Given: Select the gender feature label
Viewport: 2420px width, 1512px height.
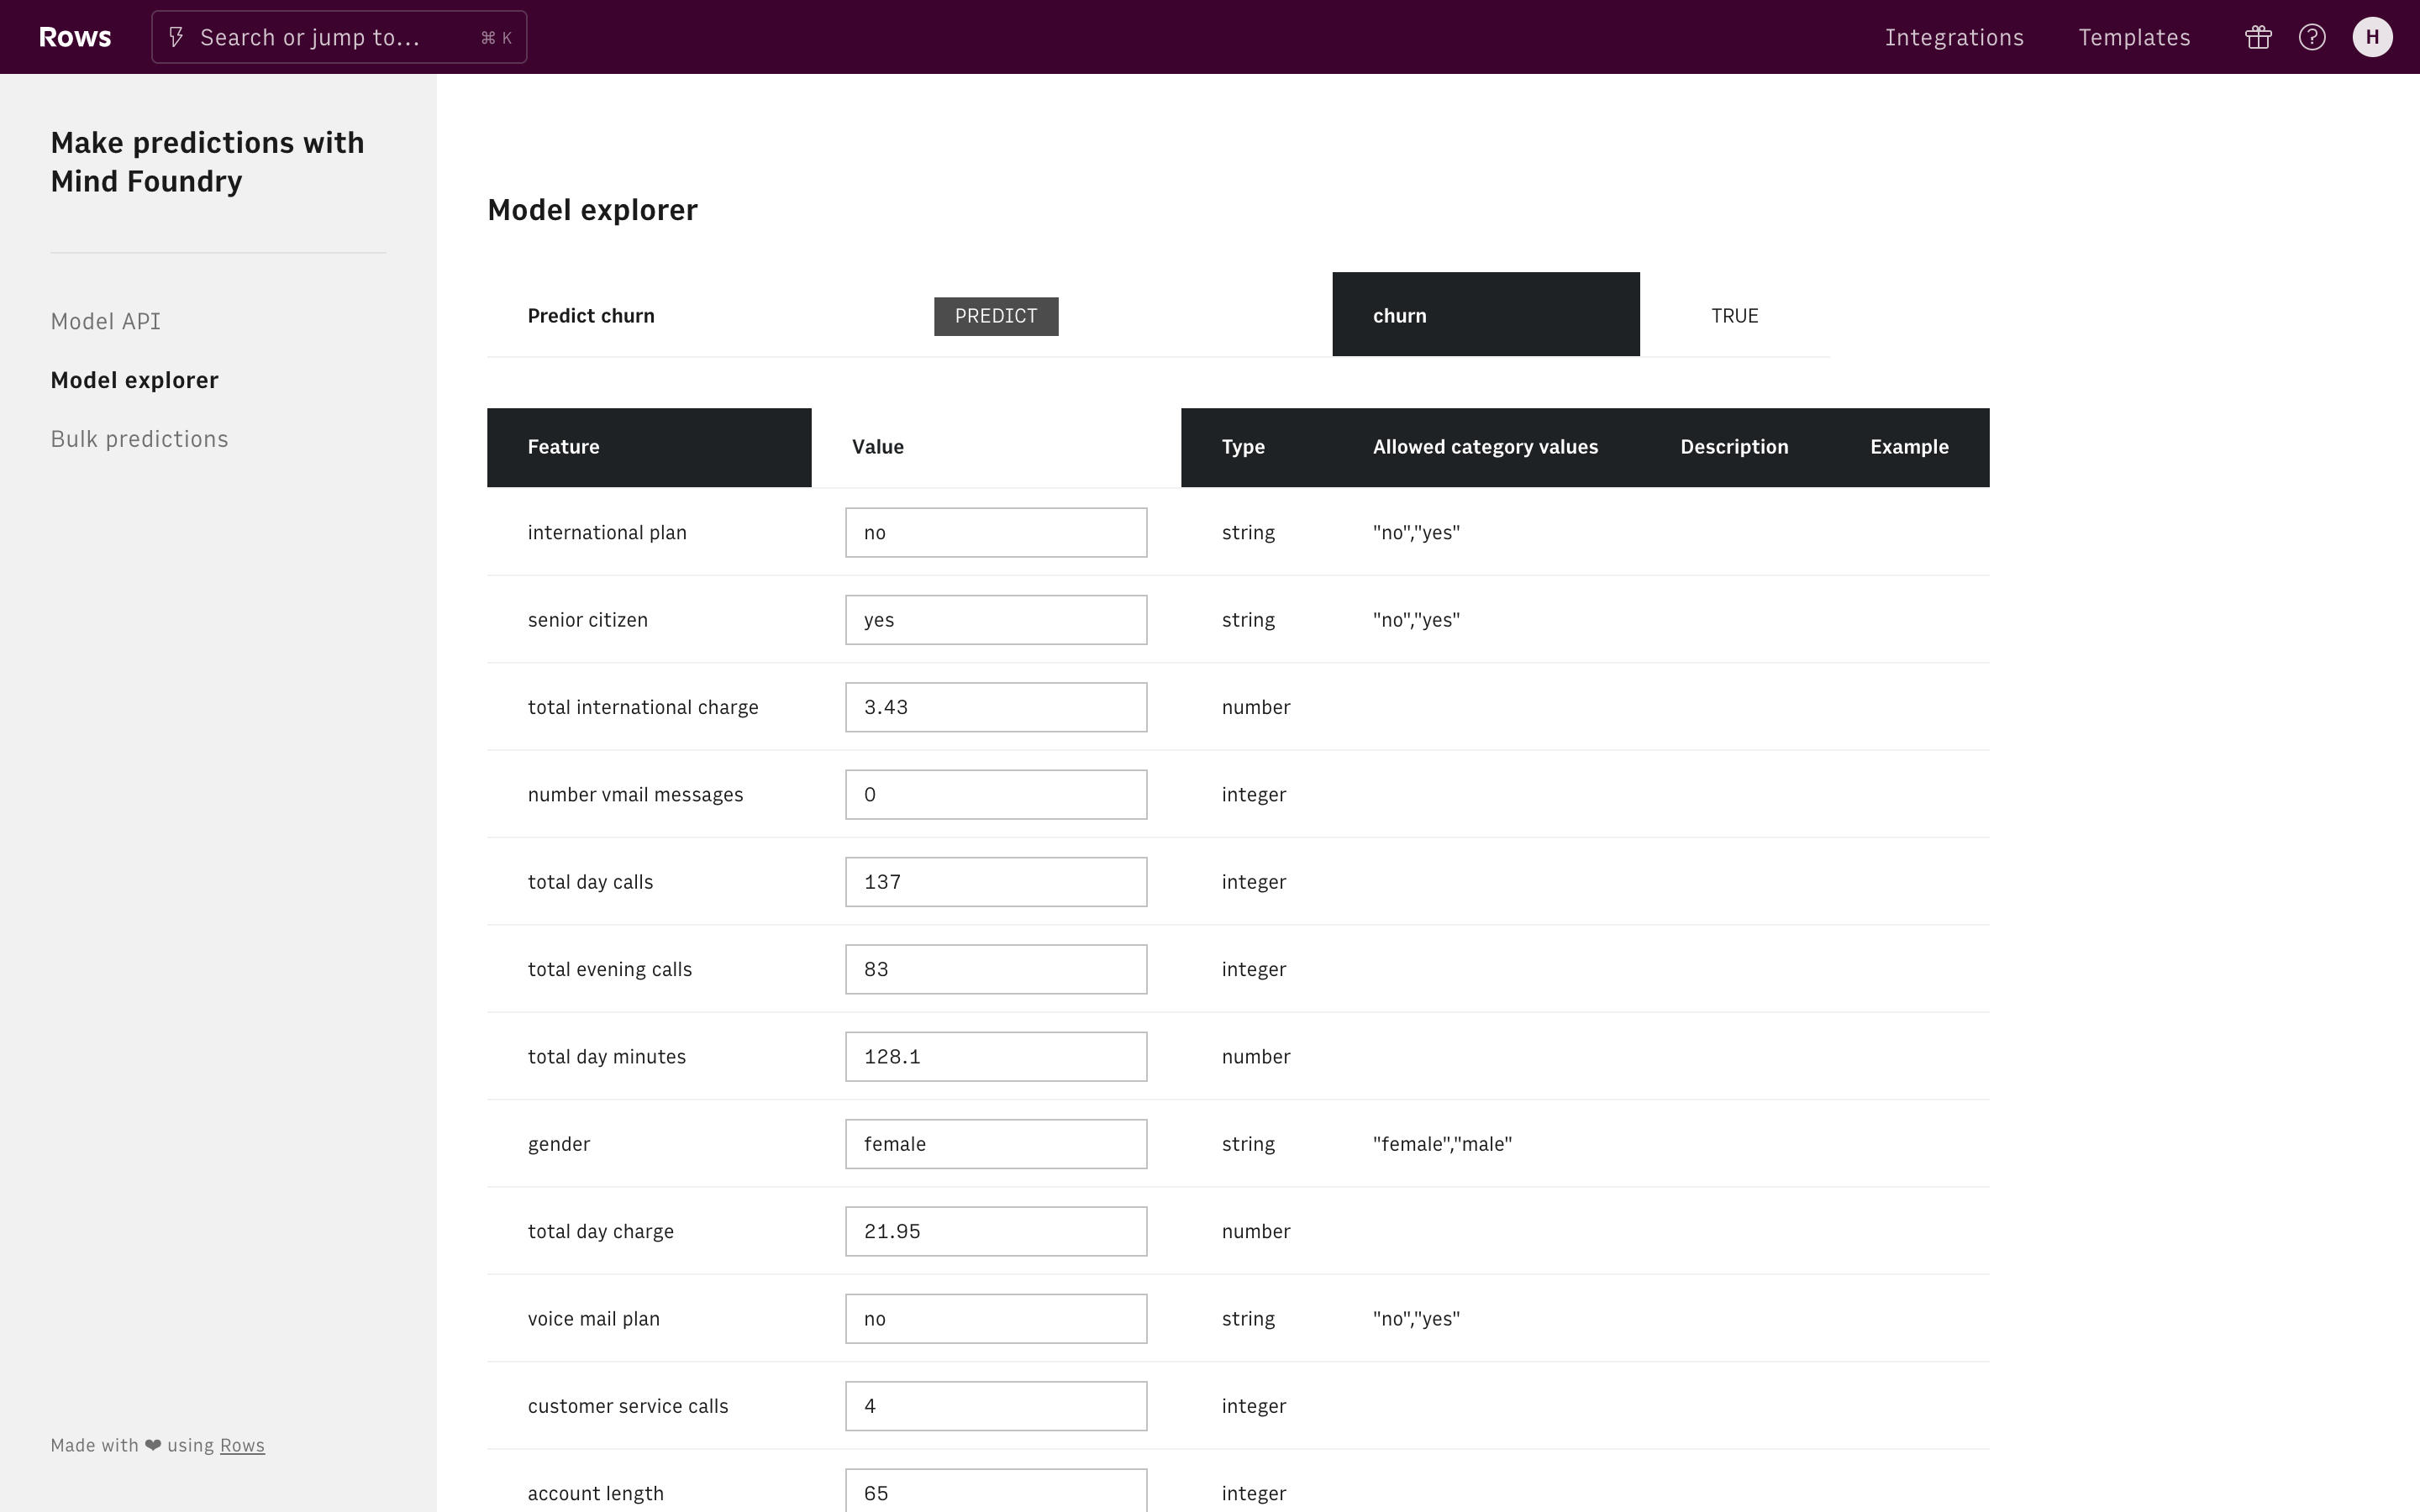Looking at the screenshot, I should click(559, 1144).
